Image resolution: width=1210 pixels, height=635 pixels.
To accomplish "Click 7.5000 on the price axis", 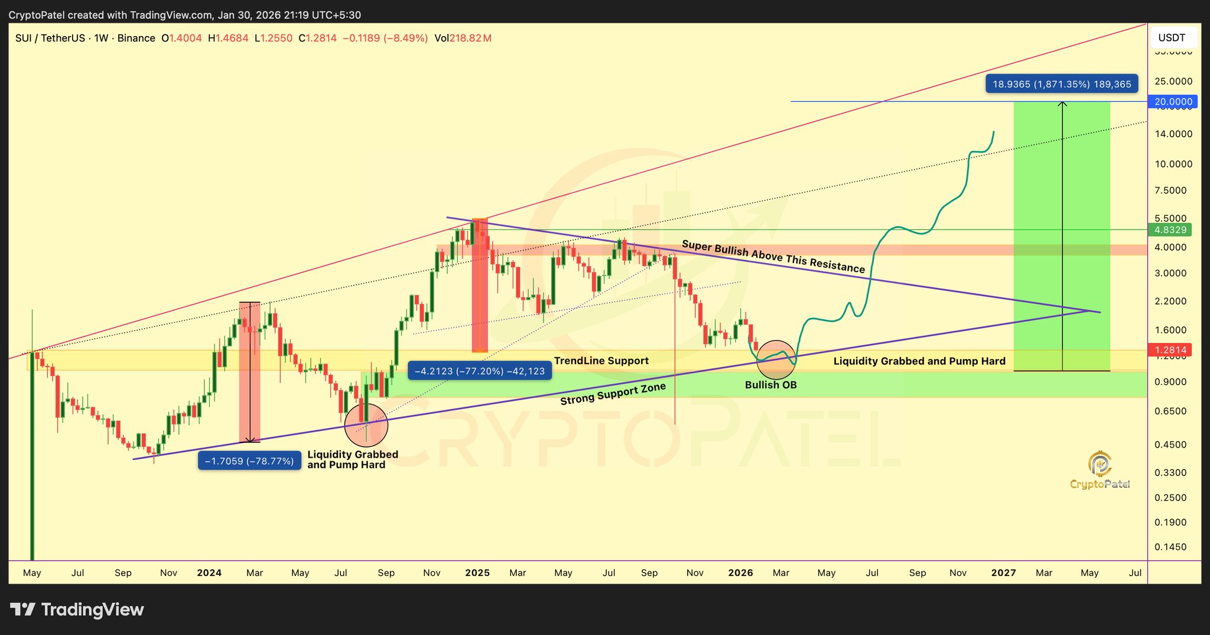I will tap(1170, 190).
